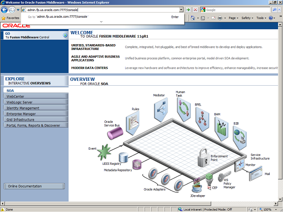Click the Mail window icon

[256, 174]
